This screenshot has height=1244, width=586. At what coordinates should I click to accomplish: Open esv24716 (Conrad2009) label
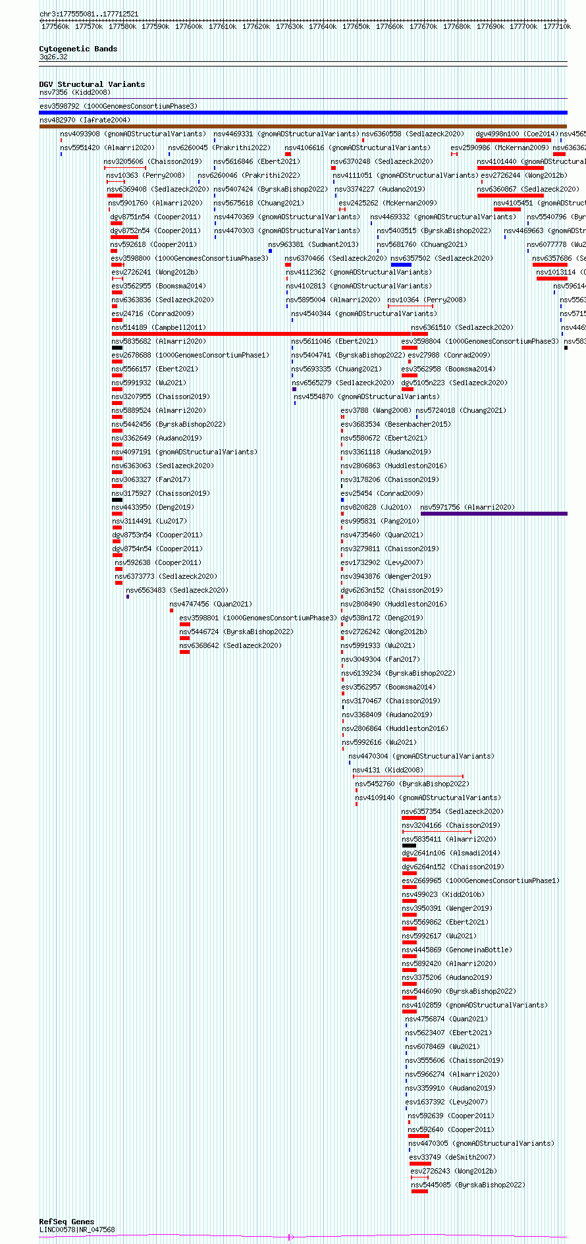click(153, 313)
